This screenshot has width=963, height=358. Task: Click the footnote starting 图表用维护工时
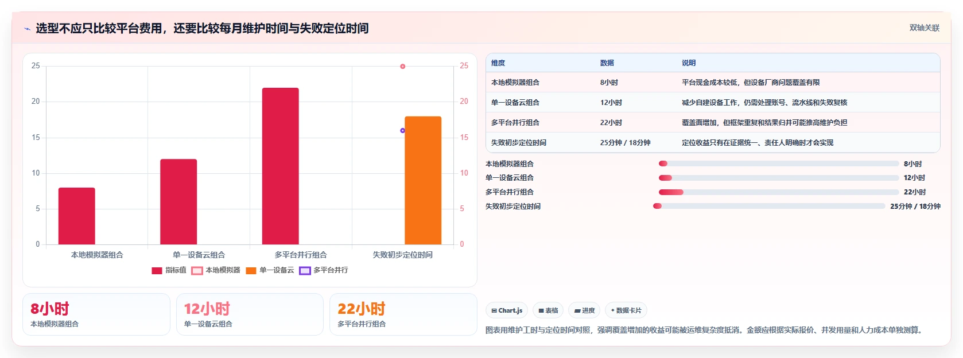(705, 330)
